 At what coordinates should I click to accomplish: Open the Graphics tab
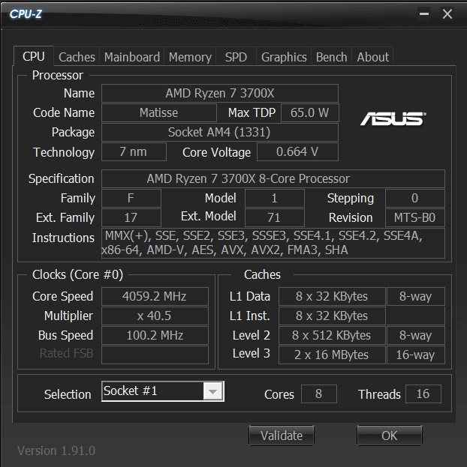[x=284, y=57]
